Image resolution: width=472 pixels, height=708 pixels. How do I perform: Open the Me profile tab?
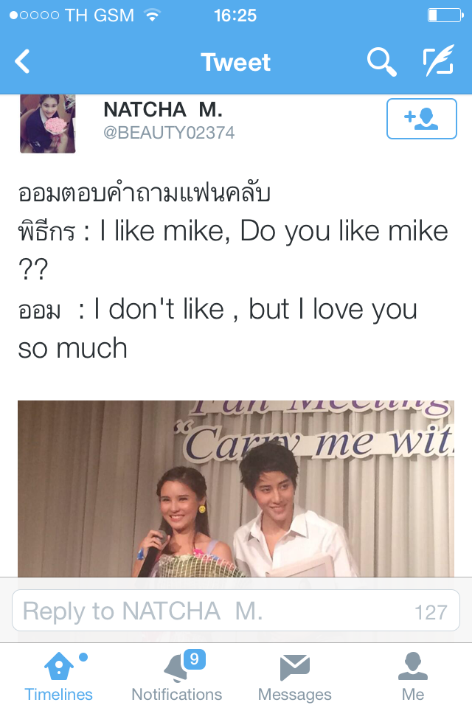click(413, 676)
